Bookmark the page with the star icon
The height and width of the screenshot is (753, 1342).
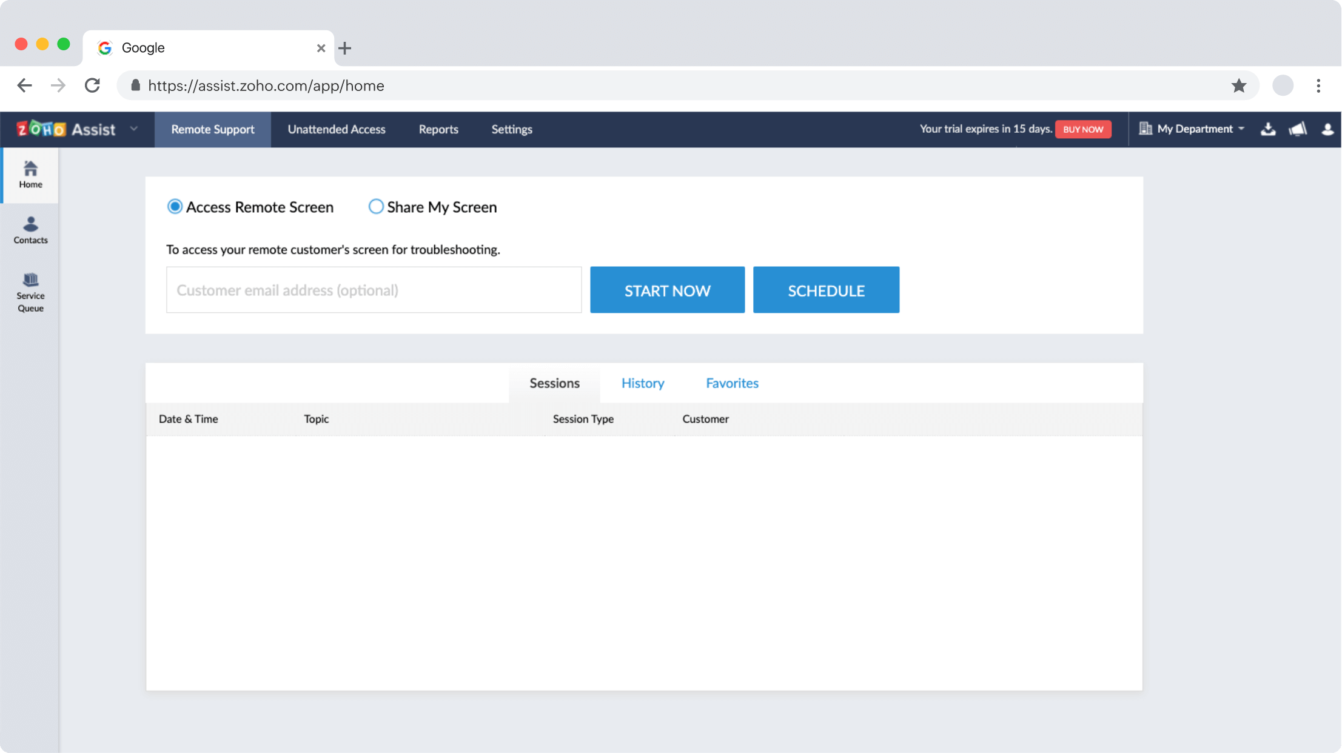[x=1239, y=85]
